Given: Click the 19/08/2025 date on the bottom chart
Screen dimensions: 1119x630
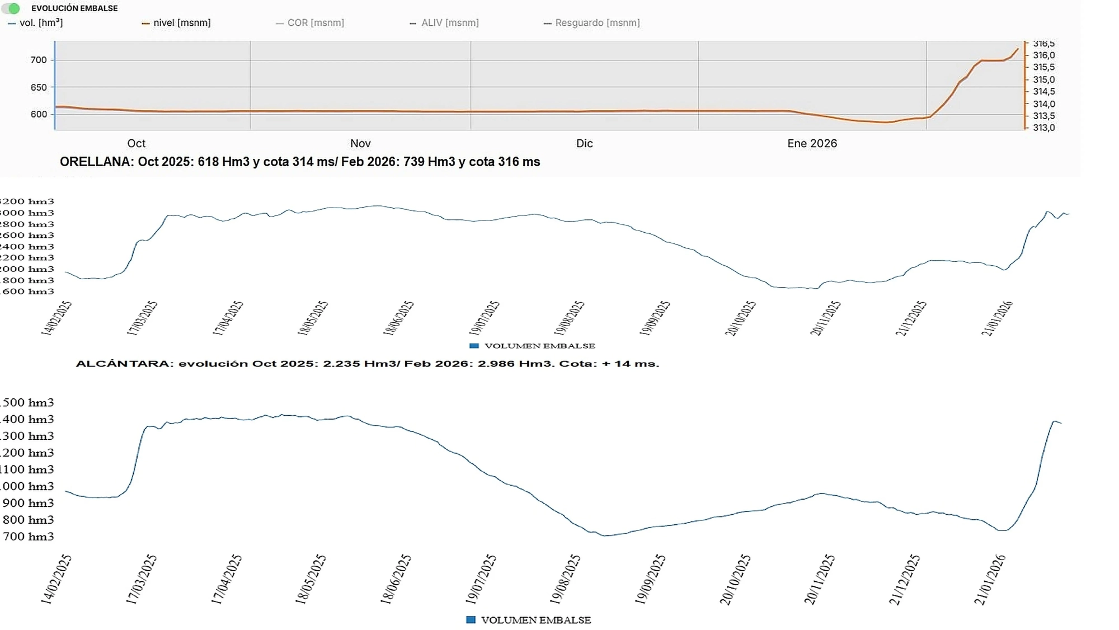Looking at the screenshot, I should pos(565,580).
